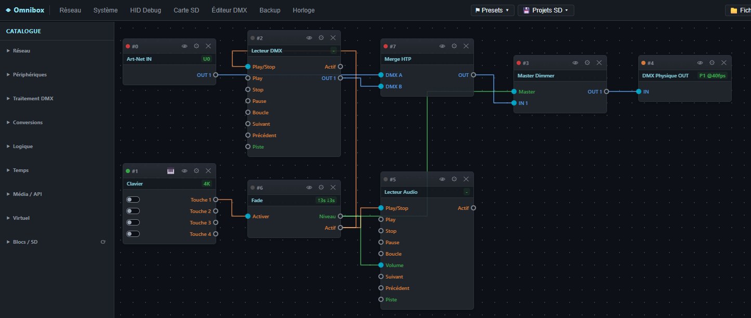Expand the Logique catalogue category

(x=57, y=147)
